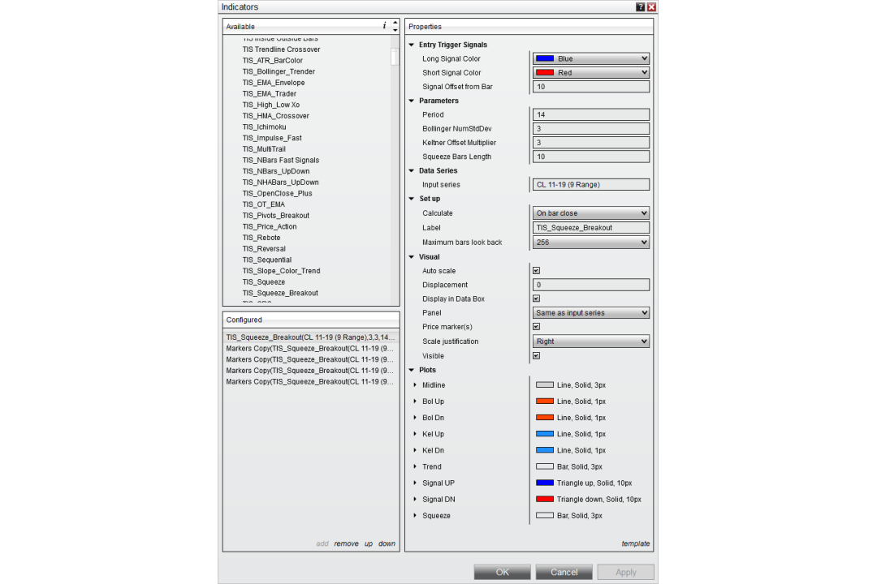Open the Scale justification dropdown

coord(590,341)
